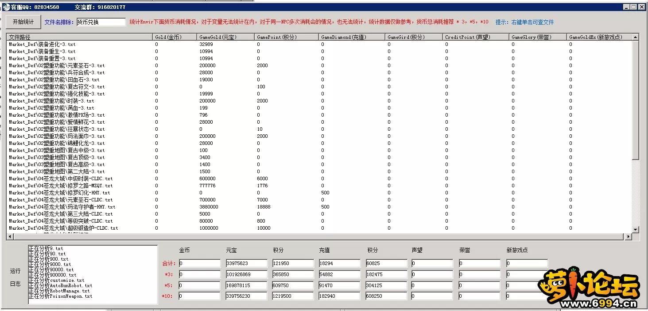This screenshot has height=311, width=648.
Task: Click the horizontal scrollbar left arrow
Action: point(10,237)
